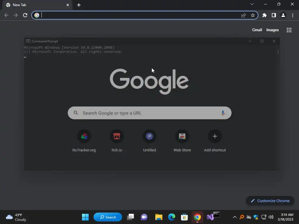Click the Chrome forward arrow
299x224 pixels.
coord(16,15)
